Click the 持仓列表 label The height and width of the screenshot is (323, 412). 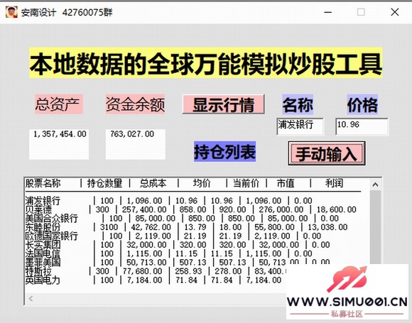coord(225,151)
